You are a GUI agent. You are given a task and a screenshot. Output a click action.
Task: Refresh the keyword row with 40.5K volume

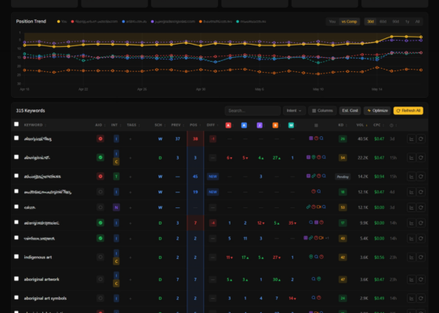click(x=421, y=139)
